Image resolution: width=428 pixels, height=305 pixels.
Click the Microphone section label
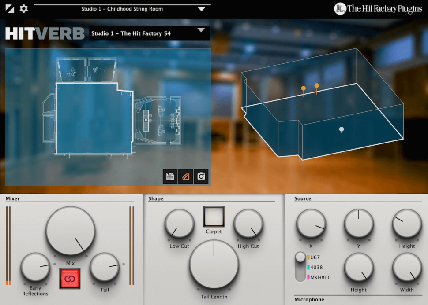click(309, 300)
